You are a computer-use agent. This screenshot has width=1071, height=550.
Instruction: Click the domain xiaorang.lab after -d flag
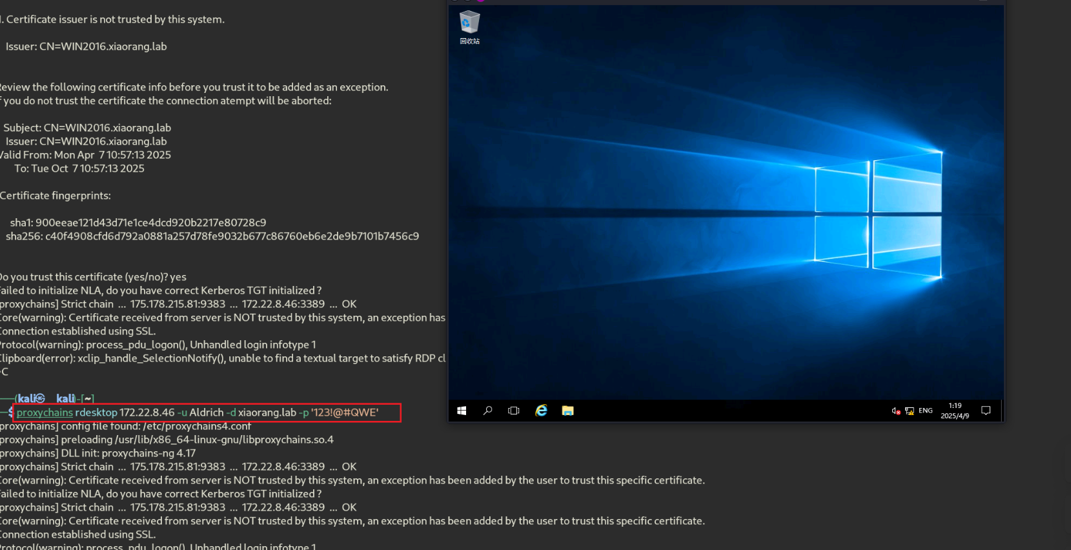coord(267,412)
